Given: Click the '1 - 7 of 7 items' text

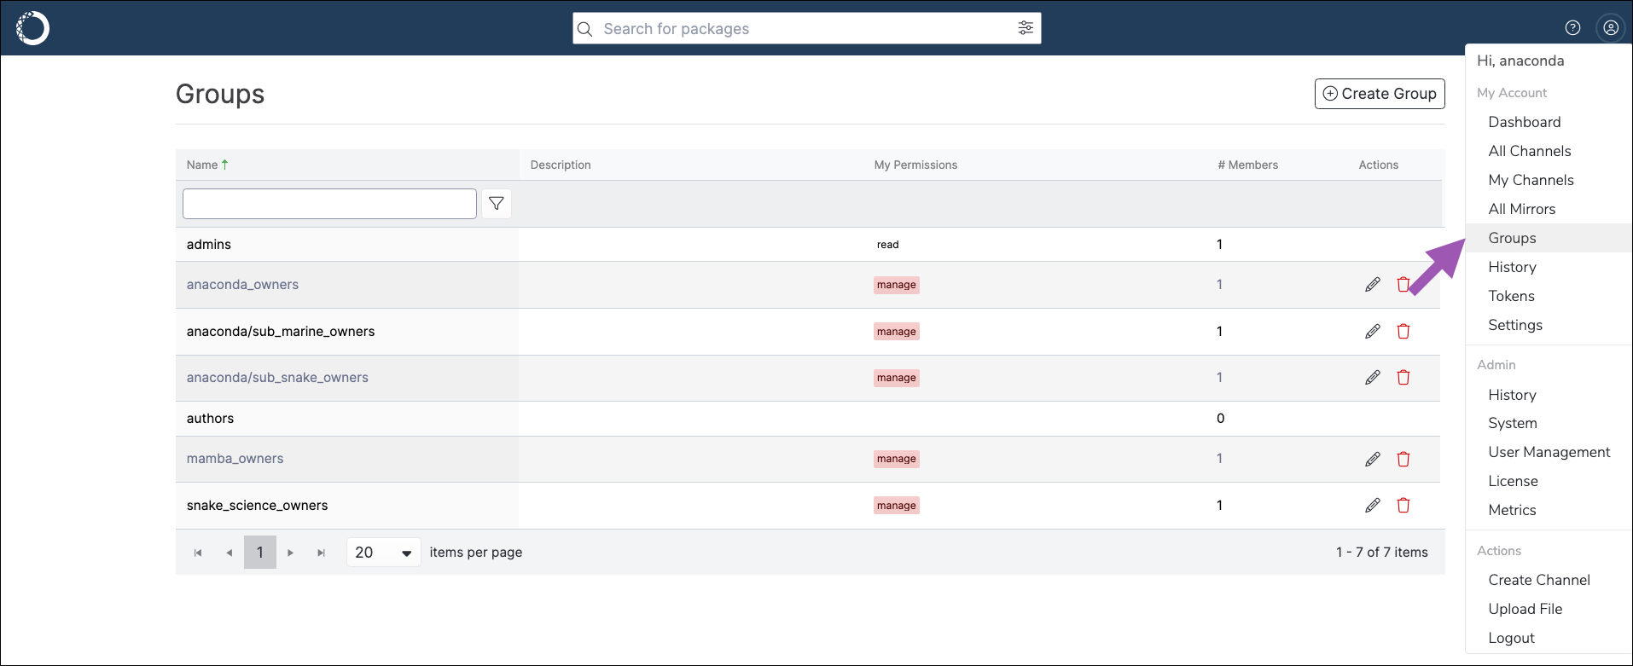Looking at the screenshot, I should point(1382,553).
